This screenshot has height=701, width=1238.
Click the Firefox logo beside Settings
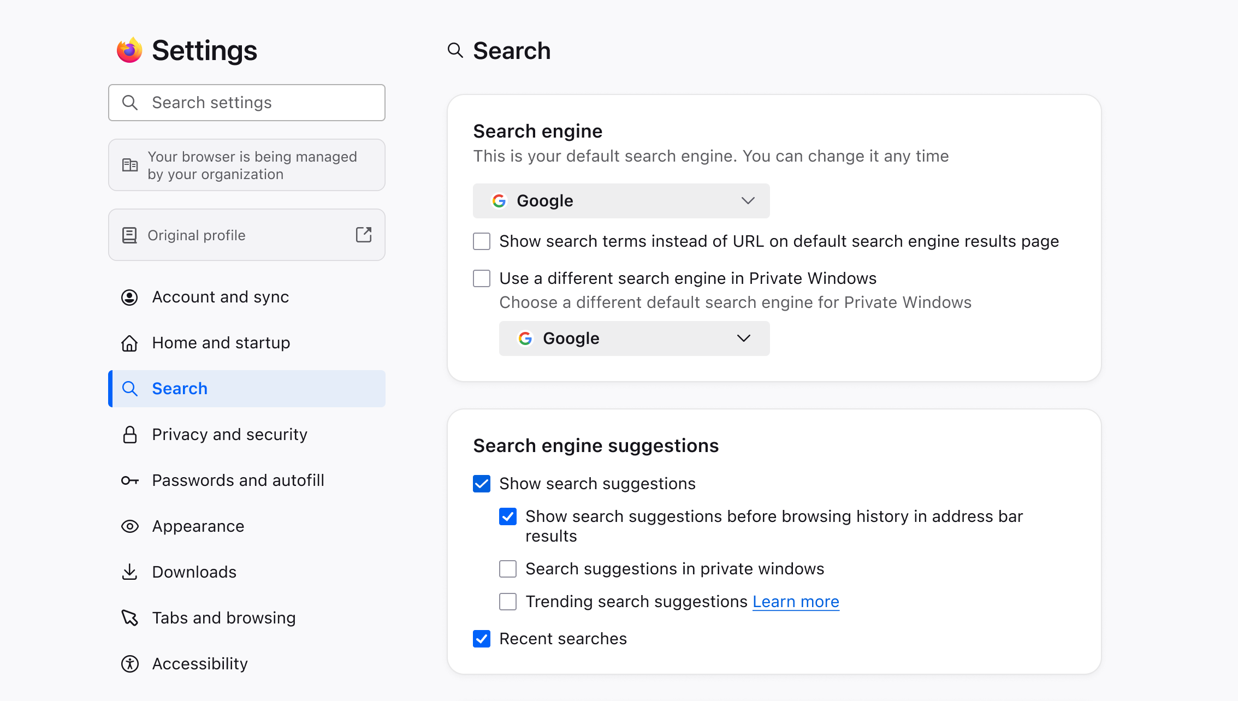[x=129, y=50]
